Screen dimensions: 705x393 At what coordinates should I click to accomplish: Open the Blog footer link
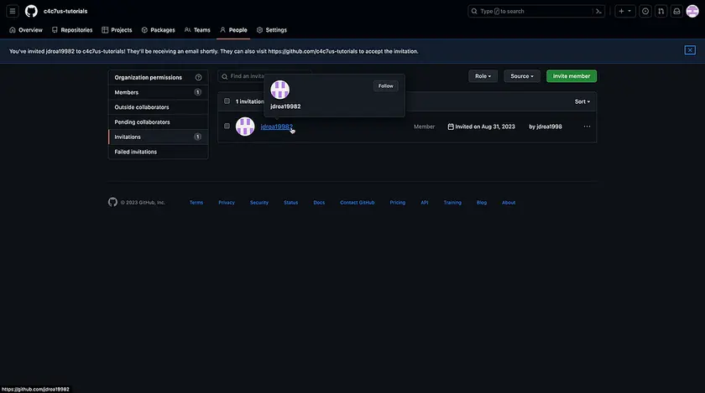click(482, 203)
